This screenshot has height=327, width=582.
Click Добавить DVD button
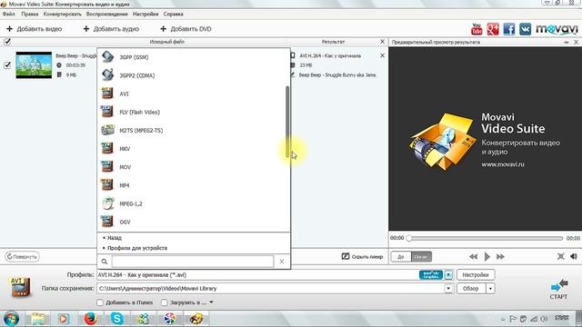pyautogui.click(x=186, y=29)
